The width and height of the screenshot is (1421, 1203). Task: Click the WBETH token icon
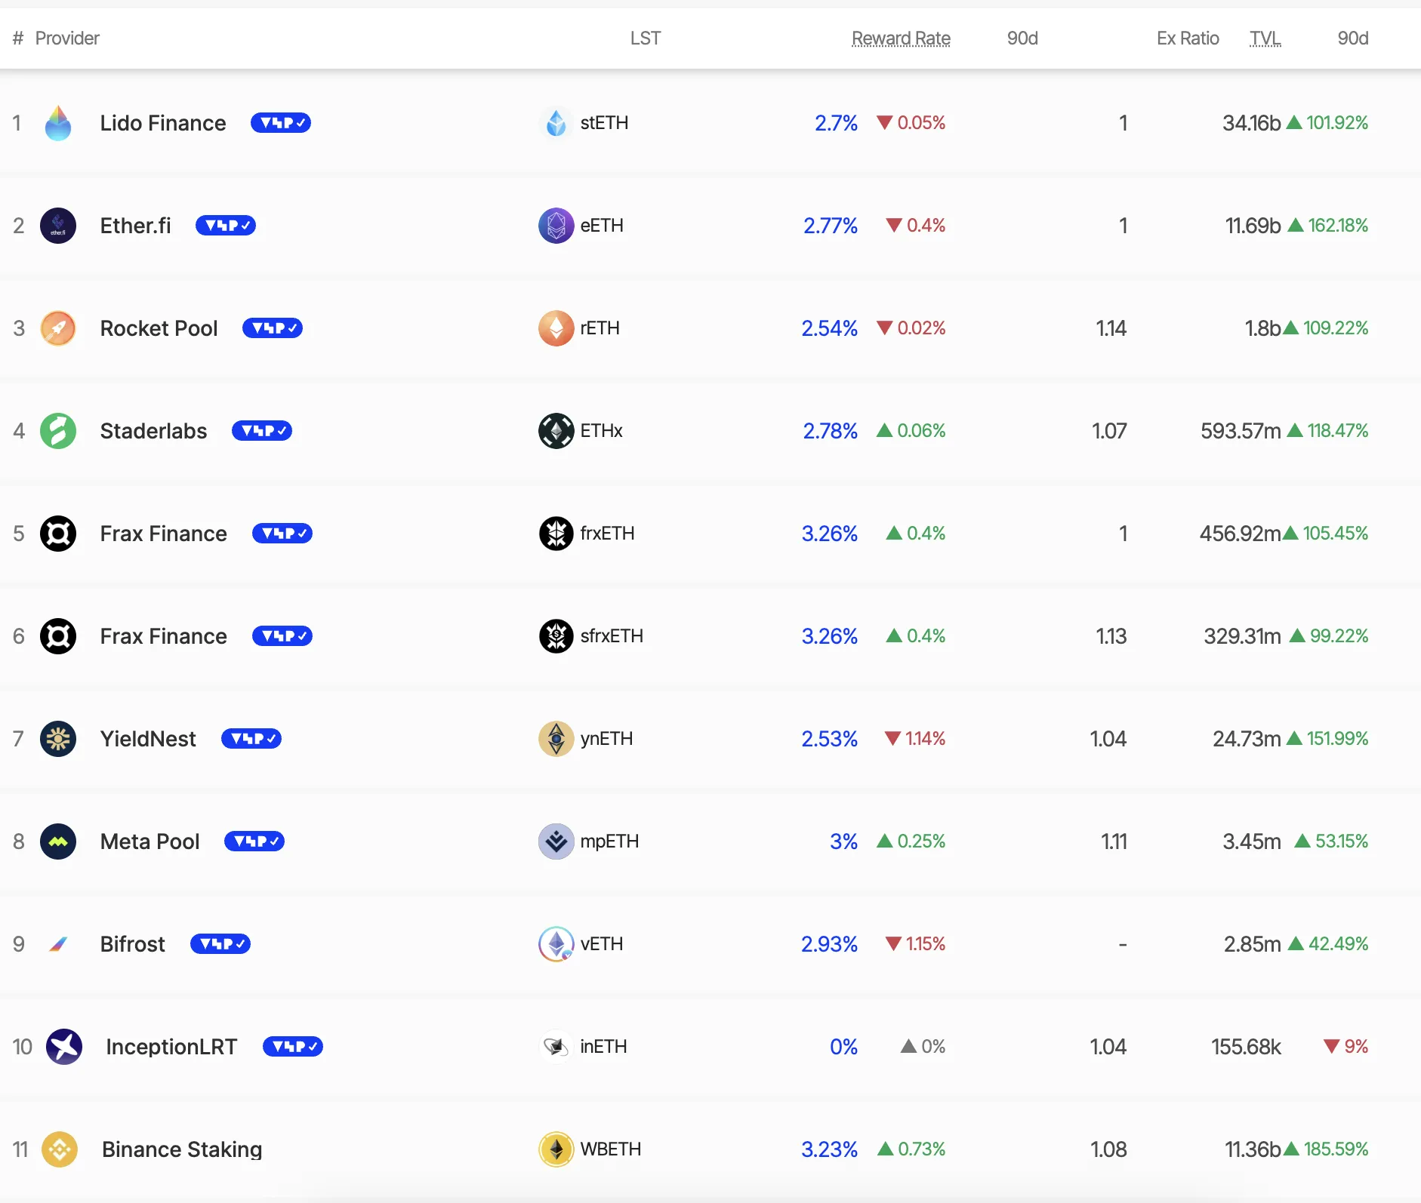556,1149
